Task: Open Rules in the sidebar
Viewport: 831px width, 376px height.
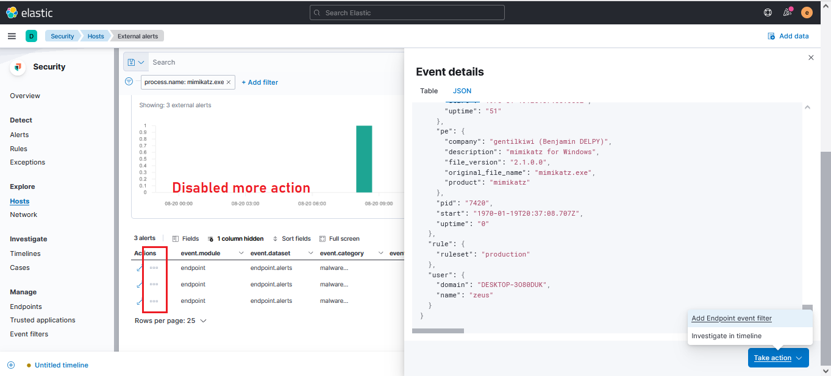Action: [18, 149]
